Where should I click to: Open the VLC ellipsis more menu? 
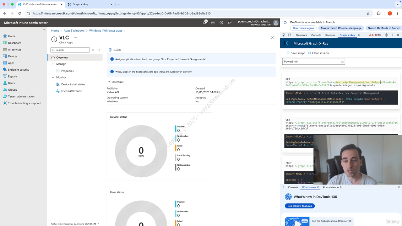[75, 38]
